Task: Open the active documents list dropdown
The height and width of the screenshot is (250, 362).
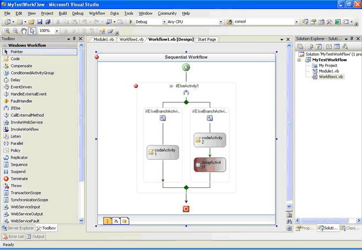Action: pyautogui.click(x=282, y=39)
